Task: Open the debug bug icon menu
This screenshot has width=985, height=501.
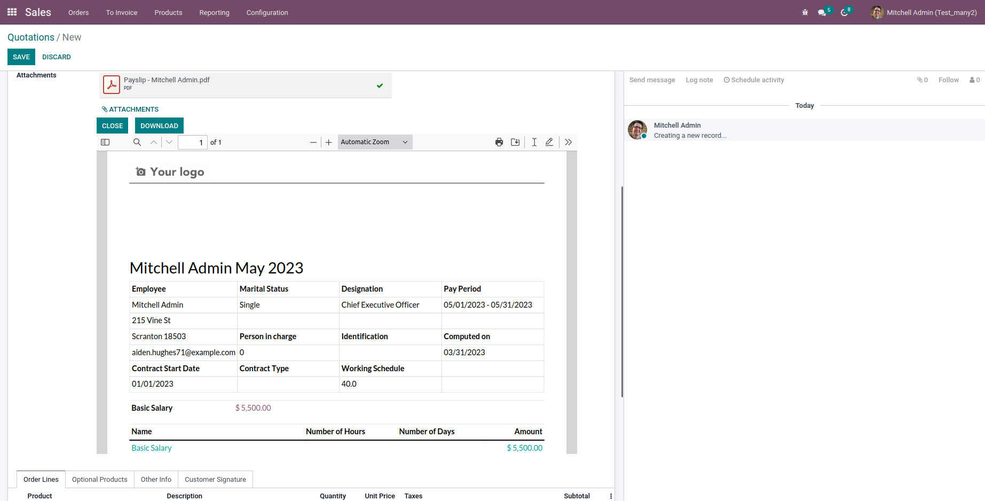Action: pos(805,12)
